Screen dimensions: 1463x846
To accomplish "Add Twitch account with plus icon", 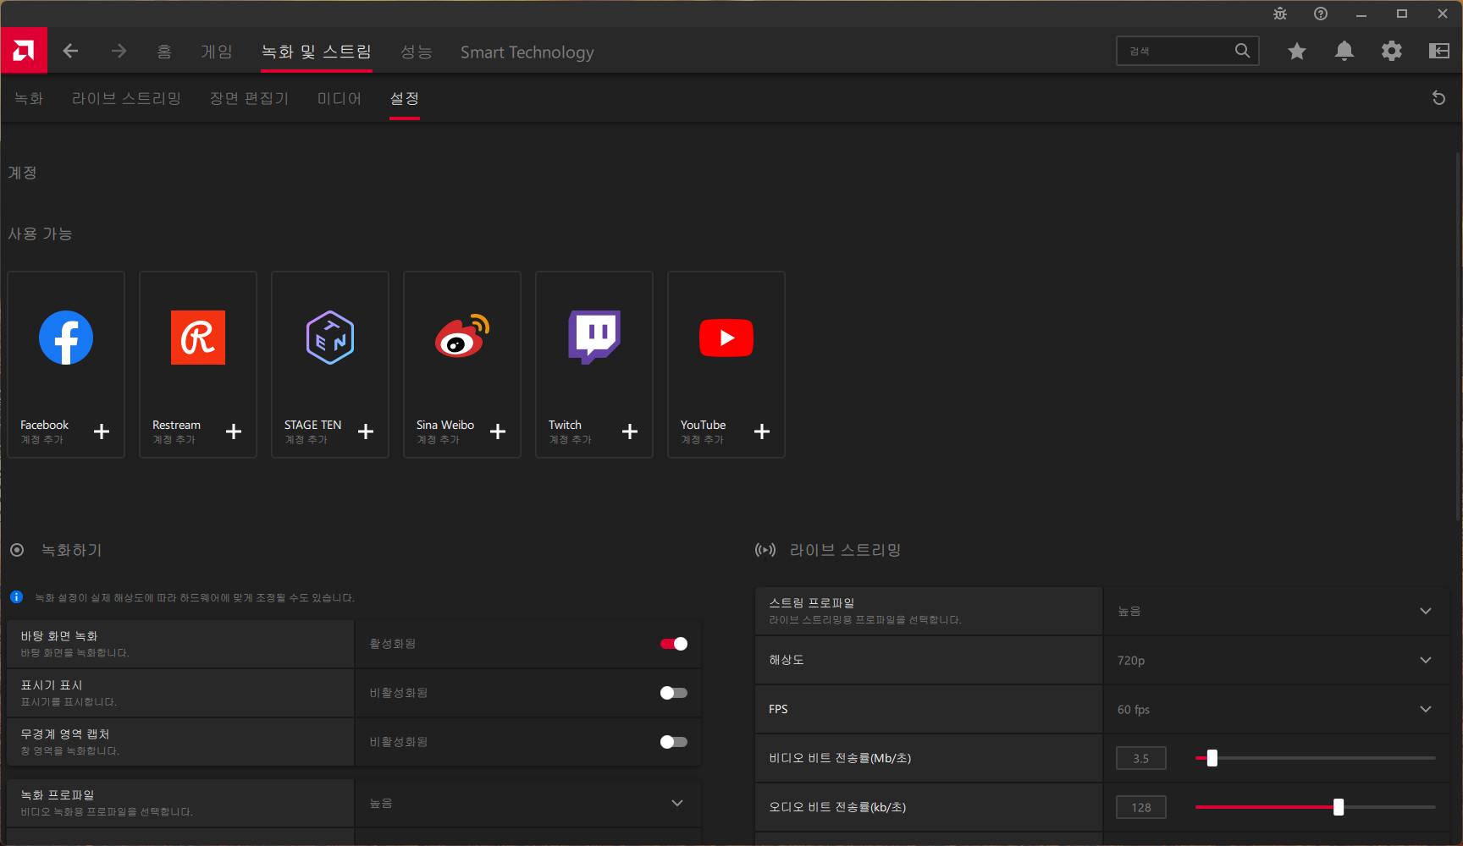I will click(630, 431).
